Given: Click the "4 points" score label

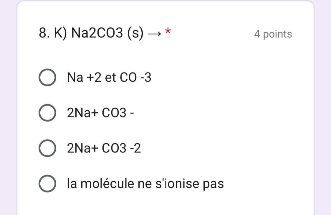Looking at the screenshot, I should pyautogui.click(x=273, y=34).
